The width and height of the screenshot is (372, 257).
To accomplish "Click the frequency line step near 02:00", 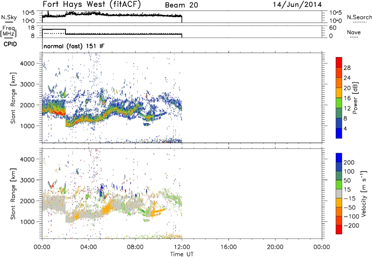I will click(x=66, y=32).
